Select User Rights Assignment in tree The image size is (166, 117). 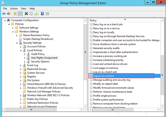click(44, 58)
